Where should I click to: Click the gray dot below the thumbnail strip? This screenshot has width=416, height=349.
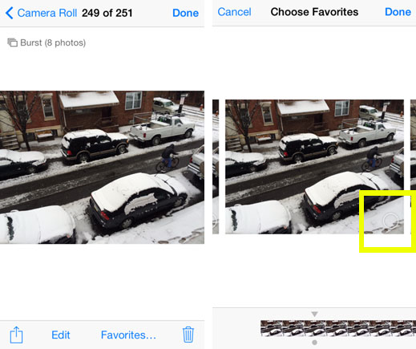[x=314, y=343]
